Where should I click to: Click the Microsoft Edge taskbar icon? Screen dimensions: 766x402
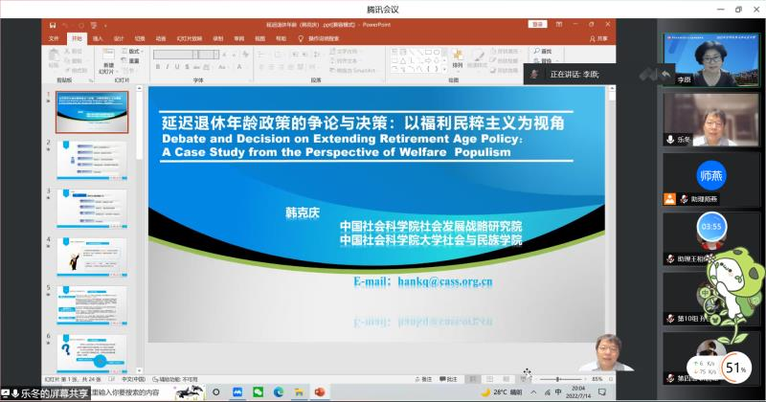280,392
